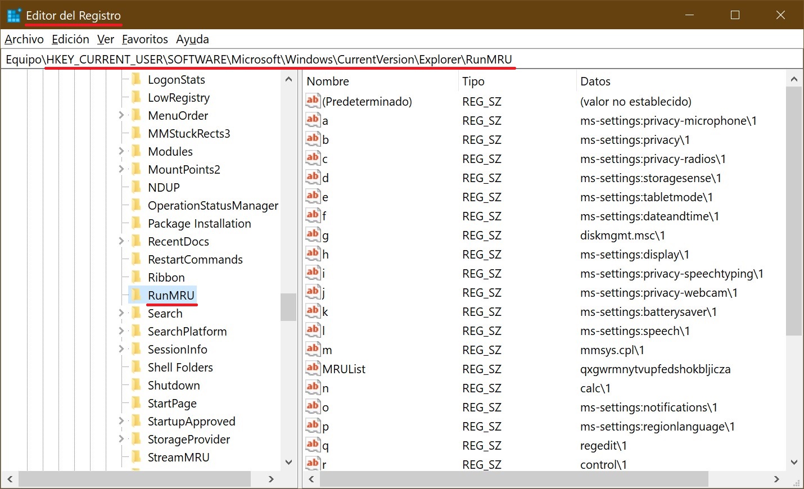Click the string value icon for (Predeterminado)

coord(313,101)
